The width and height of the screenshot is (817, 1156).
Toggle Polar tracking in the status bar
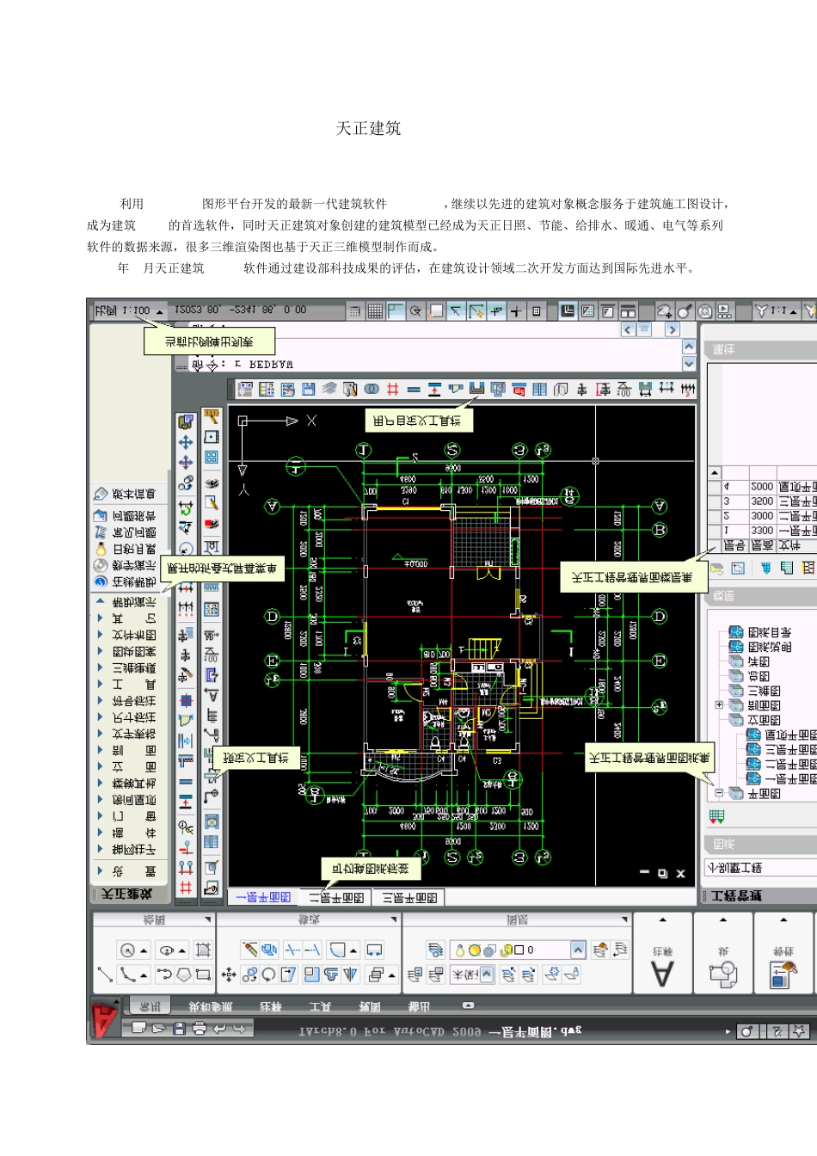(x=415, y=311)
